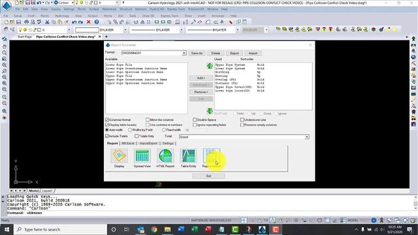Enable Mirror the columns

pyautogui.click(x=148, y=120)
